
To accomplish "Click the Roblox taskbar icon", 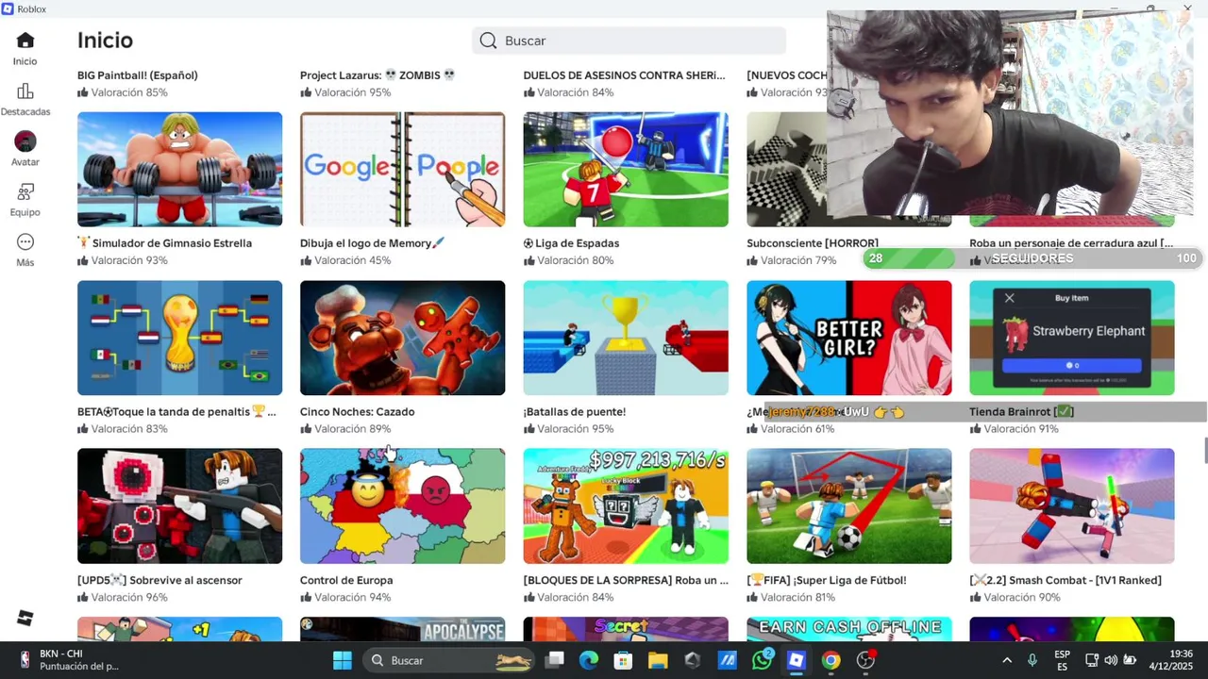I will (797, 660).
